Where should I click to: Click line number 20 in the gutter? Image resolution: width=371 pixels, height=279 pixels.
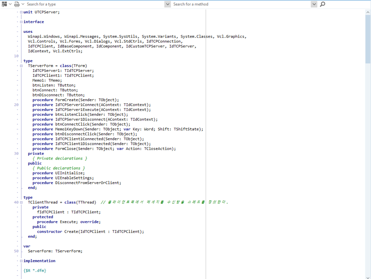click(16, 105)
